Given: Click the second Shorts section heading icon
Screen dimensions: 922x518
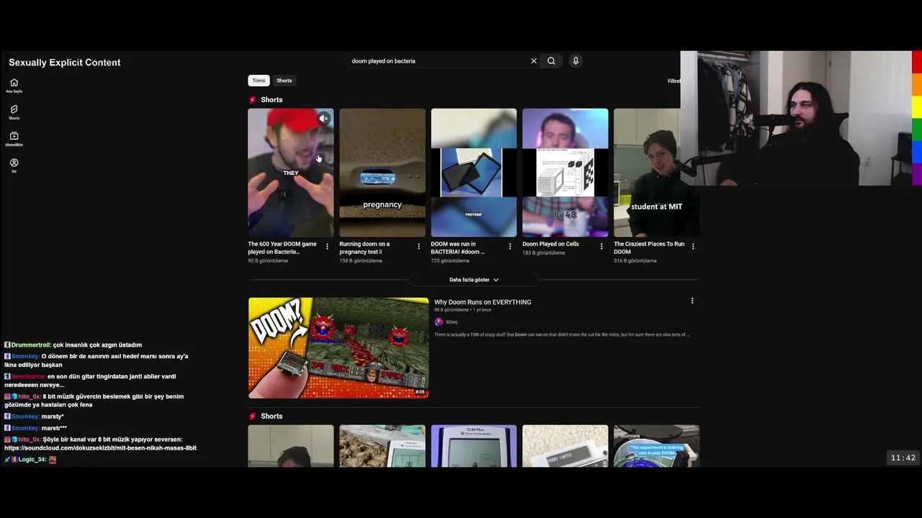Looking at the screenshot, I should coord(253,416).
